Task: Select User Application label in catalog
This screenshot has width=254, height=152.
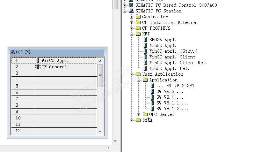Action: [163, 74]
